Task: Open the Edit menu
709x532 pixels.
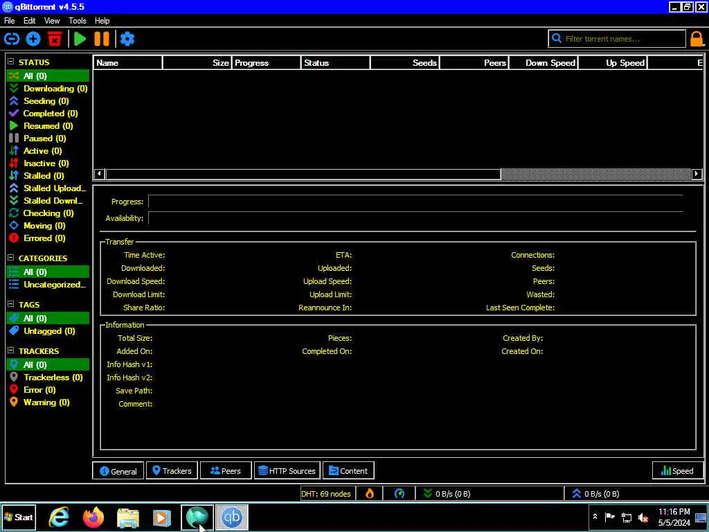Action: tap(29, 21)
